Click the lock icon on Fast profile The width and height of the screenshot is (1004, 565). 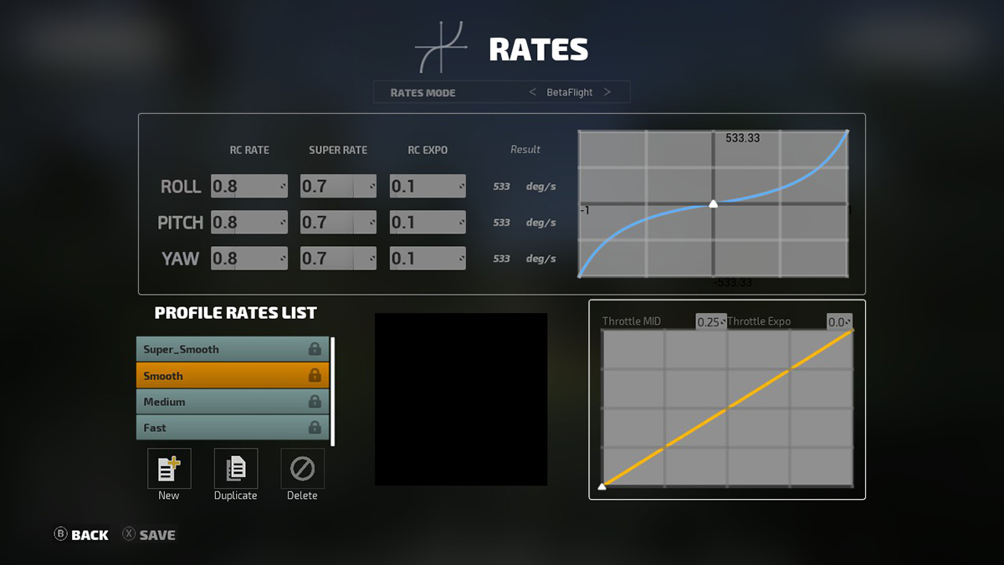click(315, 427)
